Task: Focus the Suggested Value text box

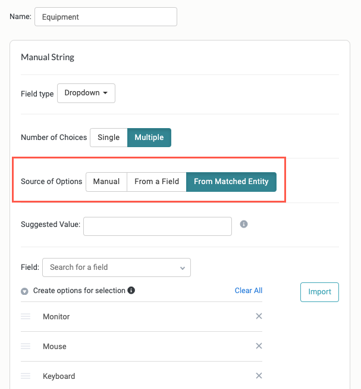Action: 158,226
